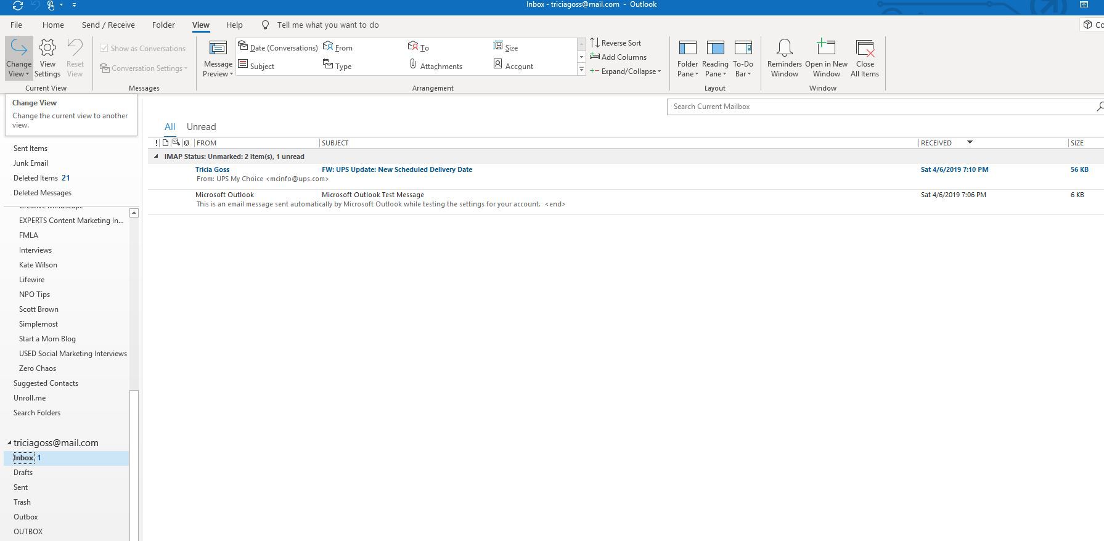The image size is (1104, 541).
Task: Customize Quick Access Toolbar dropdown
Action: (x=74, y=5)
